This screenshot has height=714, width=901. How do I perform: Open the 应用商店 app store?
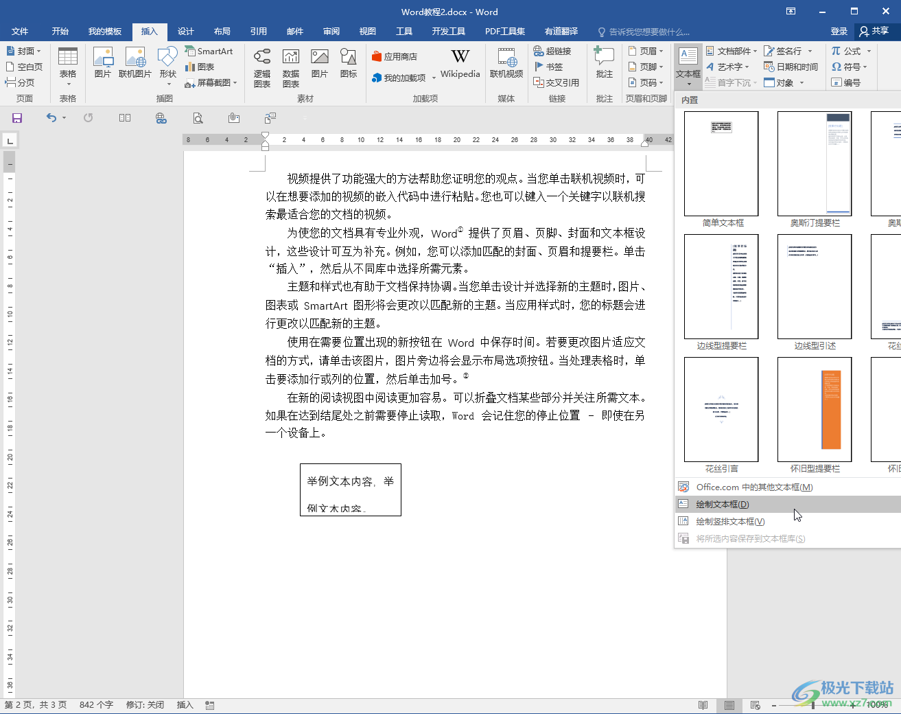395,56
